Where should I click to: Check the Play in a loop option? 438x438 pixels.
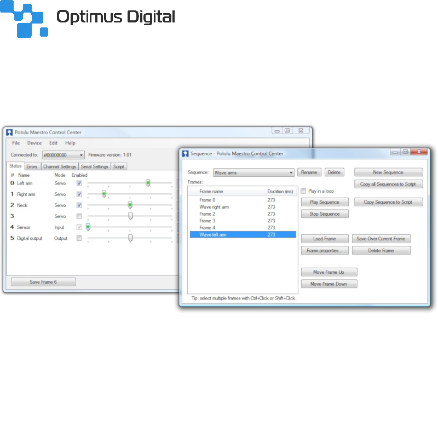pyautogui.click(x=303, y=191)
